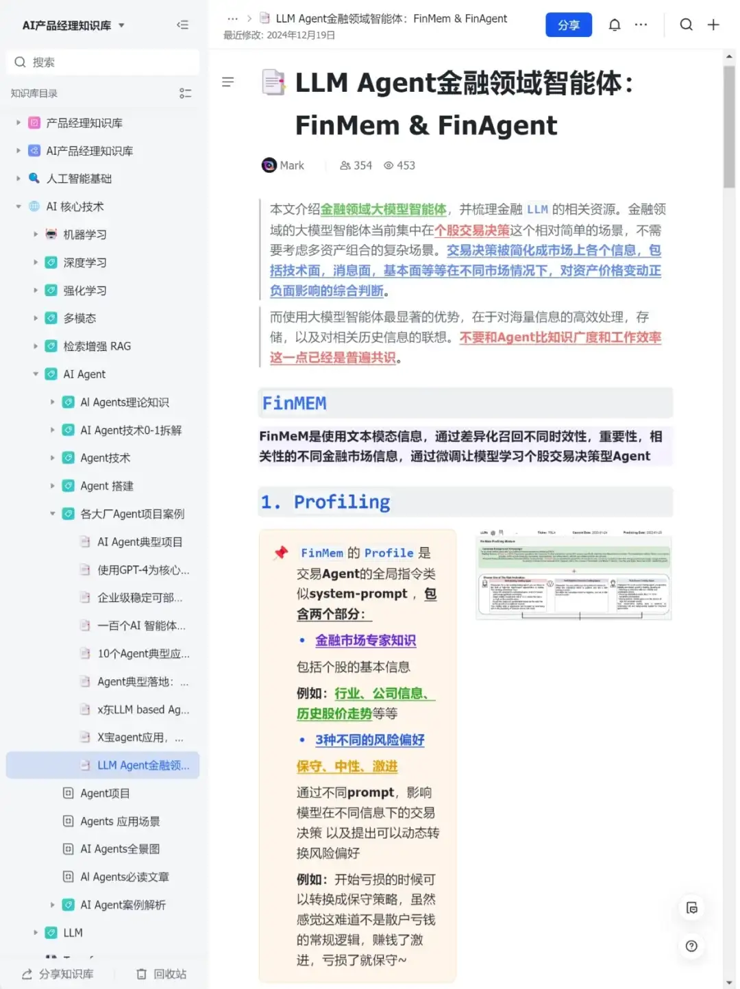This screenshot has height=989, width=740.
Task: Click 分享知识库 at the bottom
Action: [57, 973]
